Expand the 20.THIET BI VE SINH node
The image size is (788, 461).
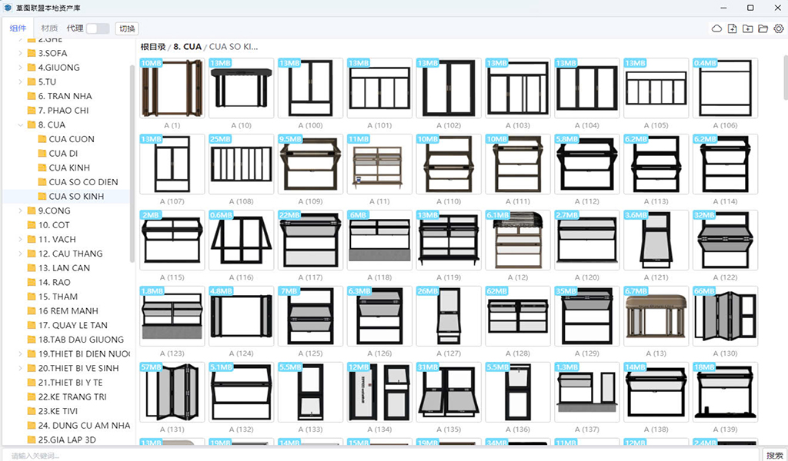(x=20, y=369)
